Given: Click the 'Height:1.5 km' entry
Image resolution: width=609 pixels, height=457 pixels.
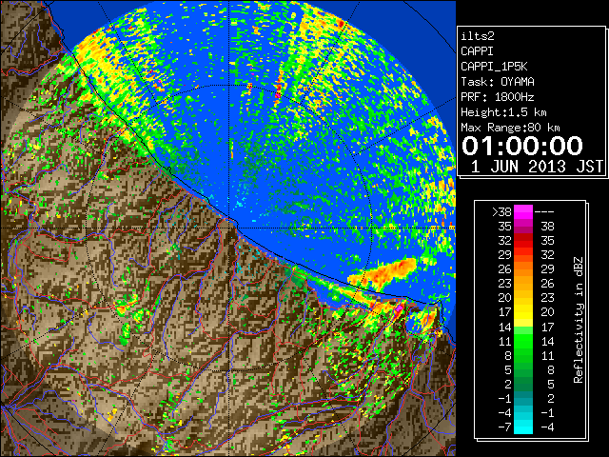Looking at the screenshot, I should click(503, 112).
